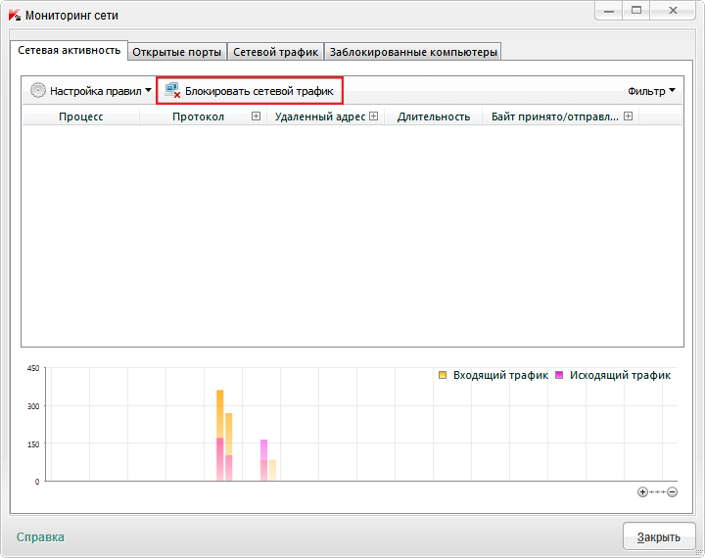Sort by the Длительность column header
The height and width of the screenshot is (558, 705).
pos(434,116)
